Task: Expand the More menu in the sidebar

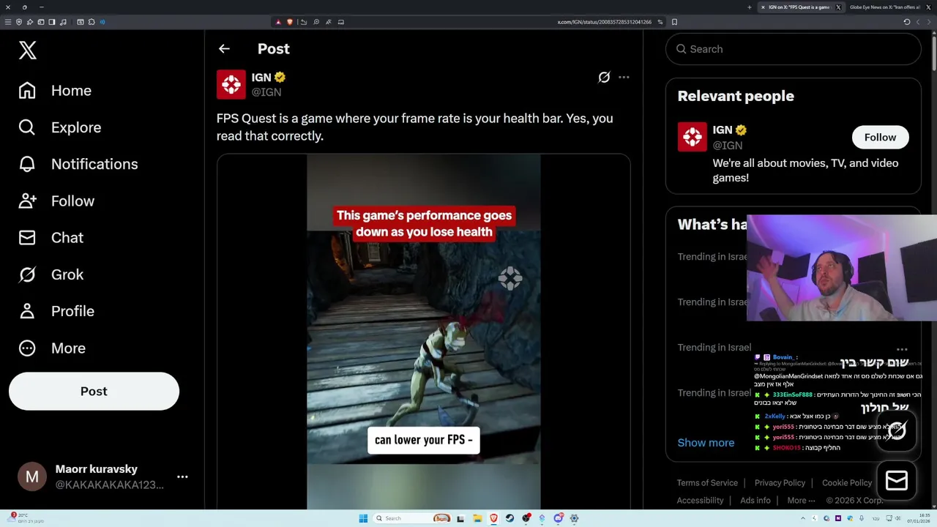Action: pyautogui.click(x=52, y=348)
